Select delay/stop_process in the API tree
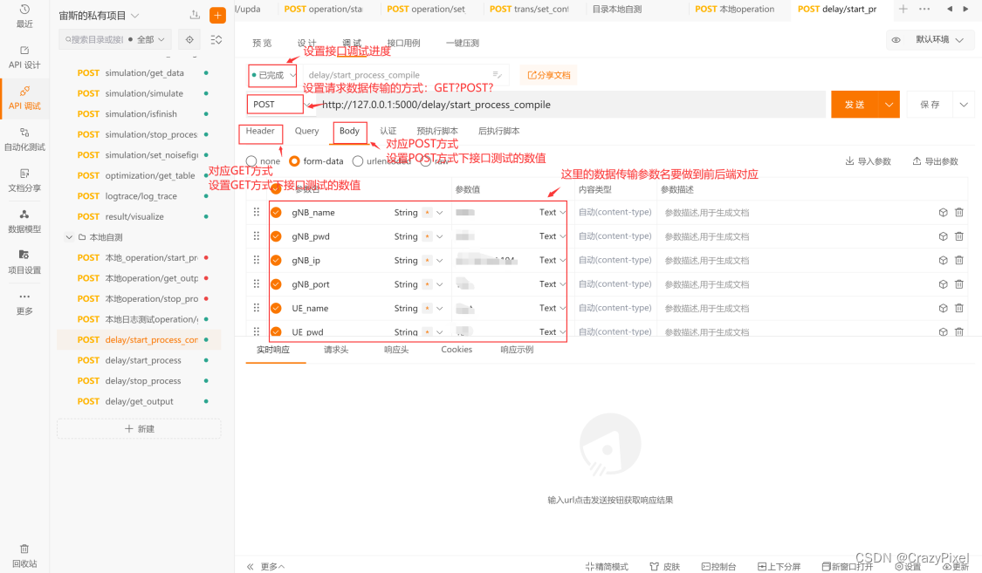Screen dimensions: 982x573 143,380
